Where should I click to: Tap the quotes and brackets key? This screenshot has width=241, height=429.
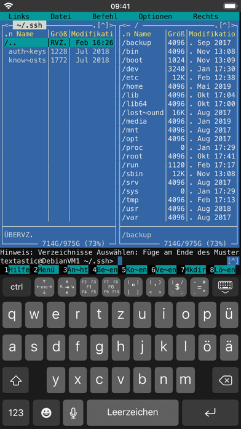[x=133, y=287]
